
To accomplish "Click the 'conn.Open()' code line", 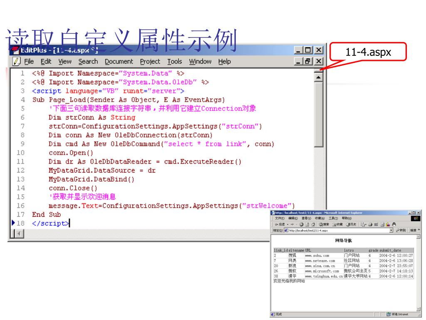I will tap(71, 153).
